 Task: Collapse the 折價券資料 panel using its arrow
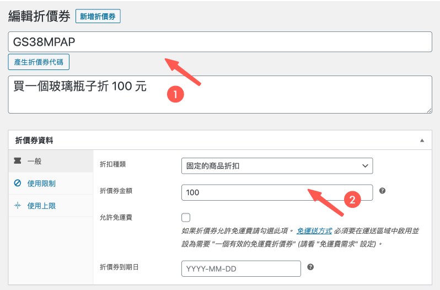(x=422, y=141)
